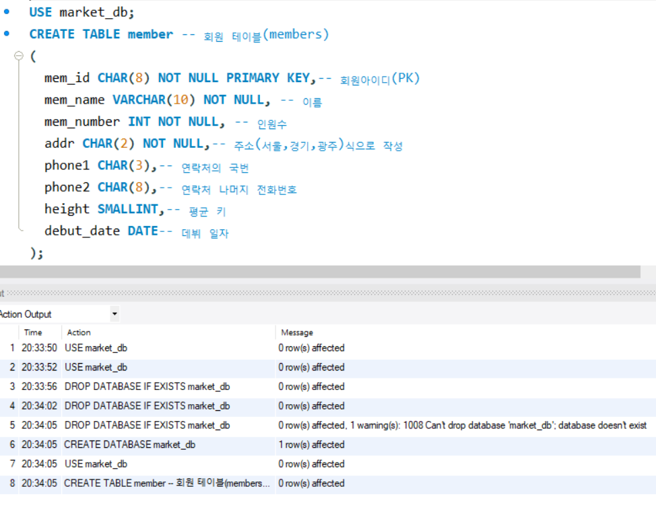Select output row 4 DROP DATABASE at 20:34:02
The width and height of the screenshot is (656, 505).
tap(328, 406)
